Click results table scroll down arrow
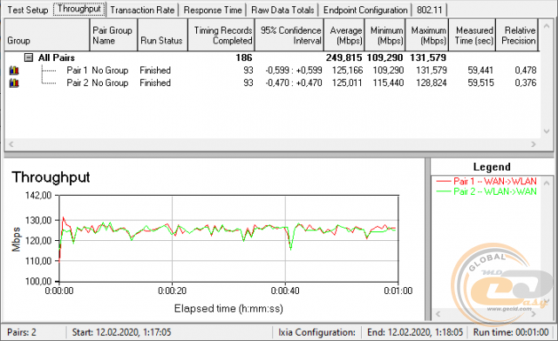The image size is (558, 341). tap(547, 131)
